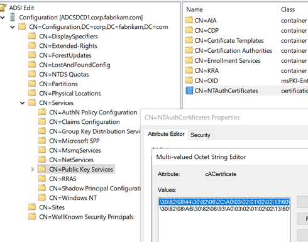Select CN=Enrollment Services container
308x242 pixels.
(228, 60)
